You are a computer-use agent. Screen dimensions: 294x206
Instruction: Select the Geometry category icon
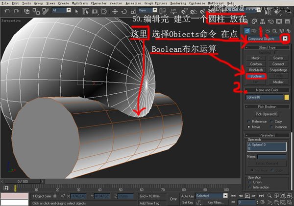coord(247,31)
